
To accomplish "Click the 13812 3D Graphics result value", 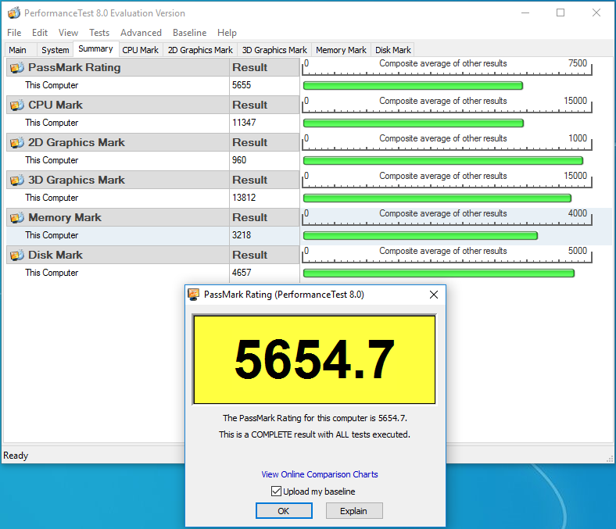I will pos(244,198).
